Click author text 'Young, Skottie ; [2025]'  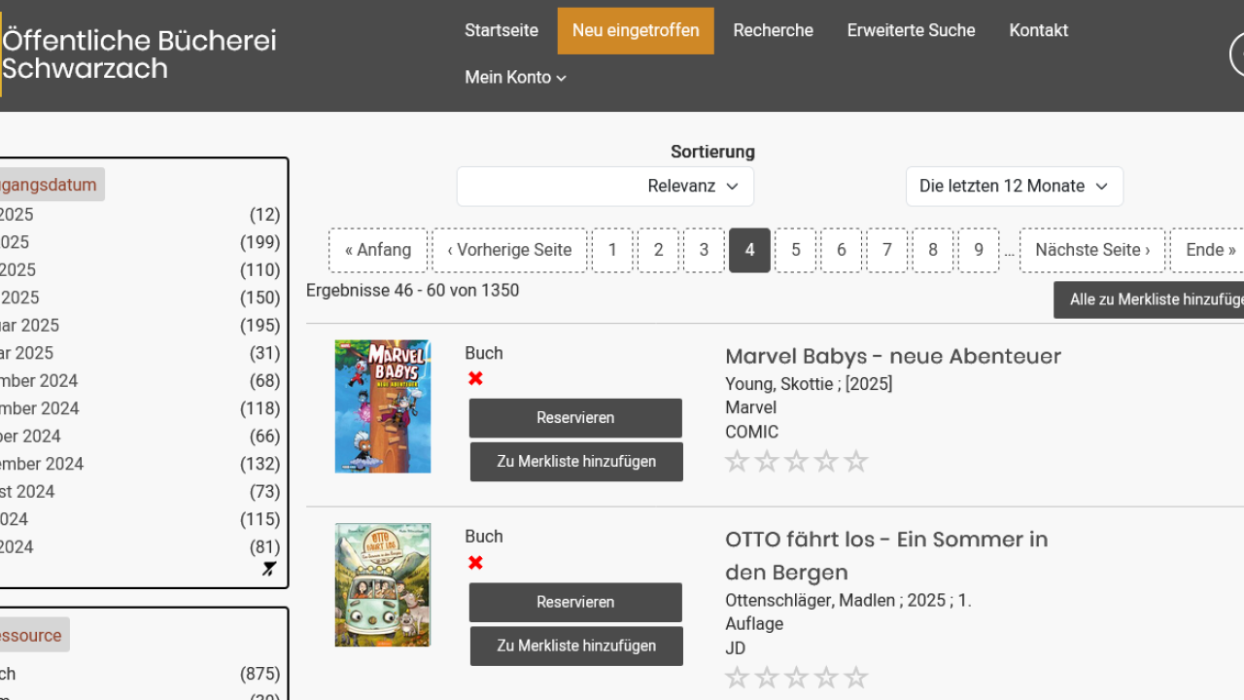pos(809,384)
